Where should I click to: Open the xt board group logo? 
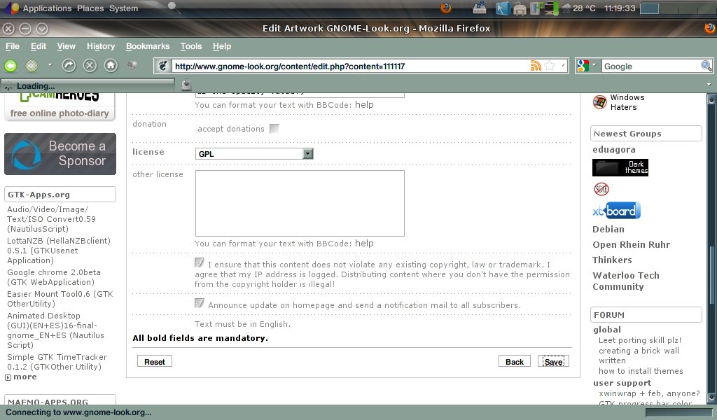[616, 211]
